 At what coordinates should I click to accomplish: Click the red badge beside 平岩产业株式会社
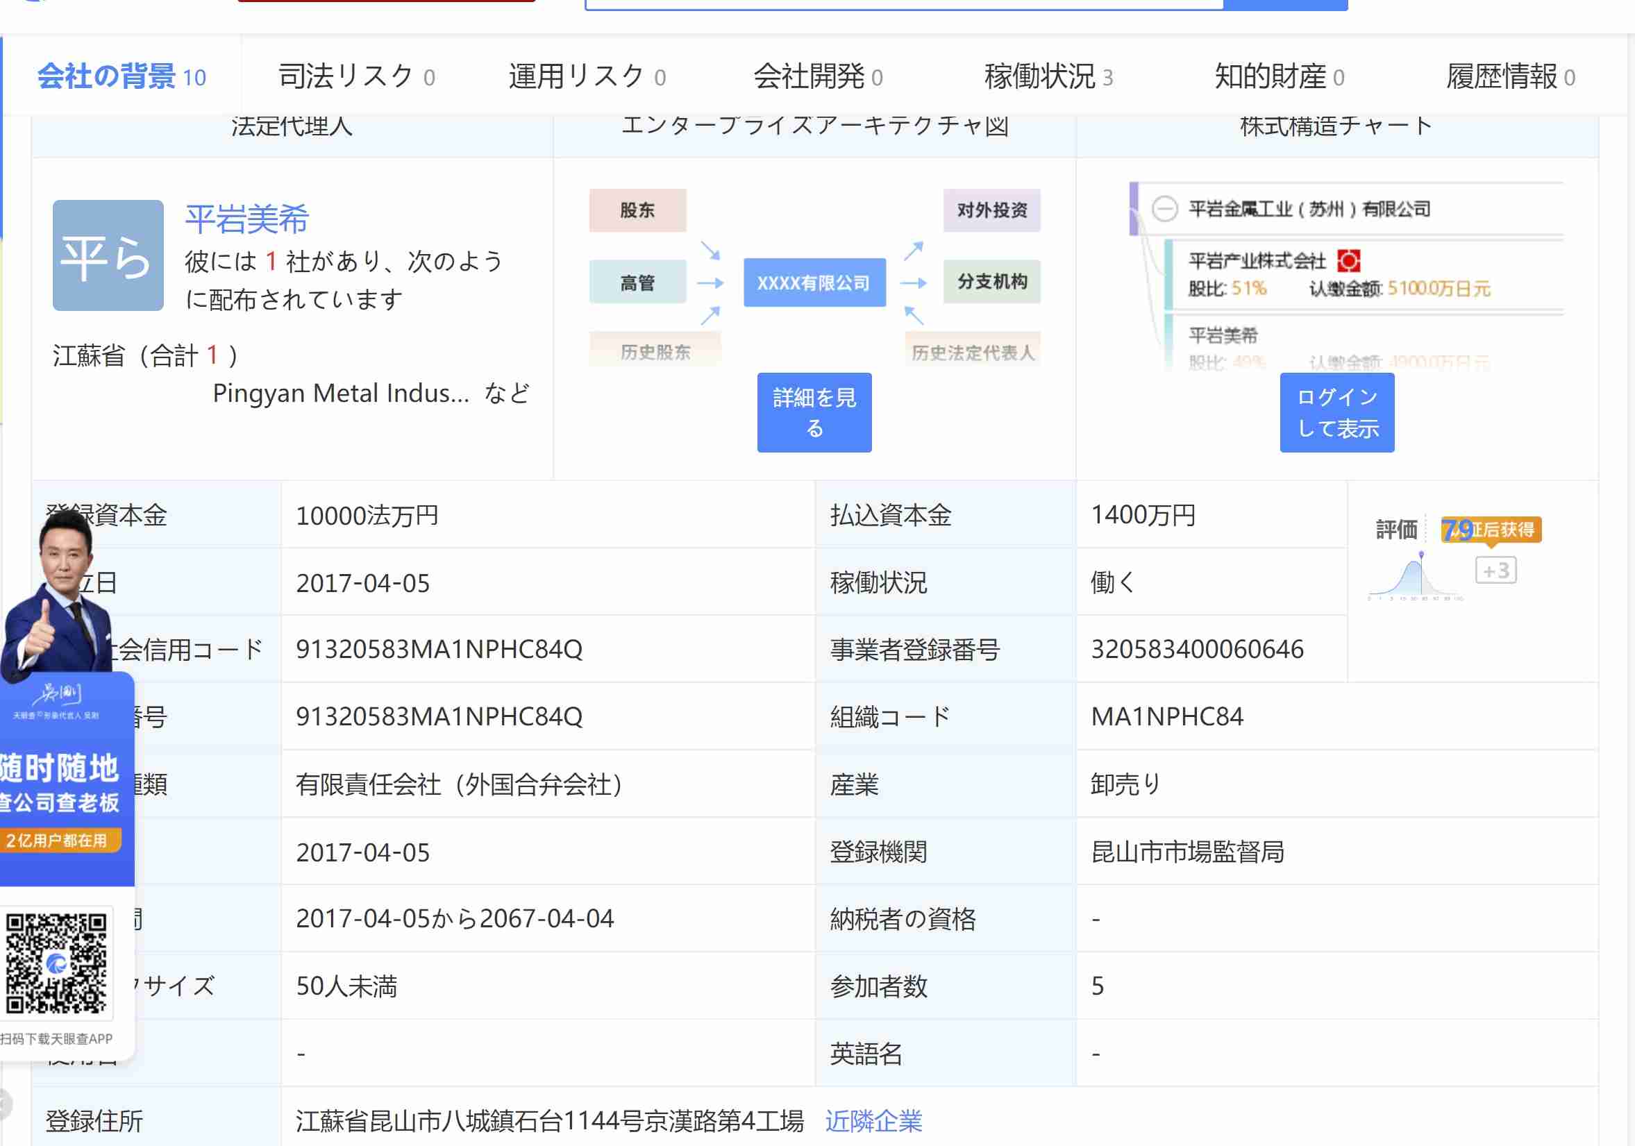[x=1349, y=260]
